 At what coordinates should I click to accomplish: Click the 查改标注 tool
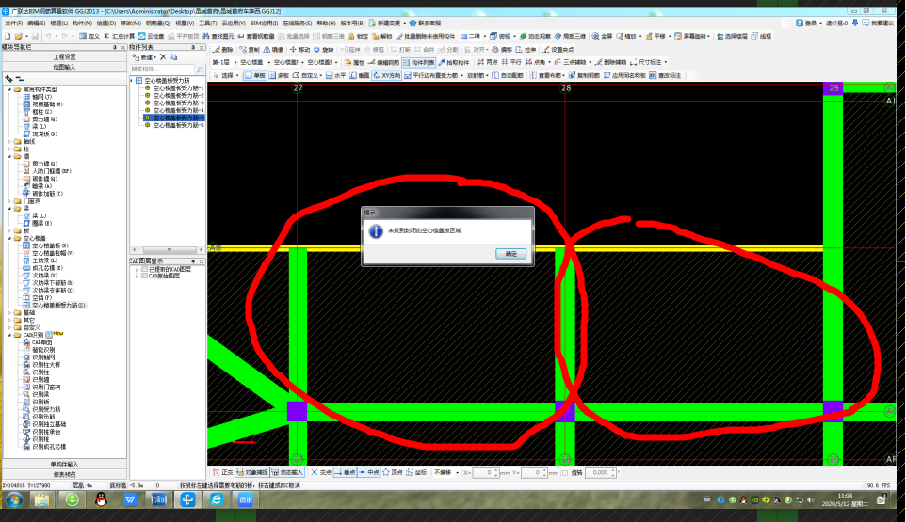click(x=666, y=75)
